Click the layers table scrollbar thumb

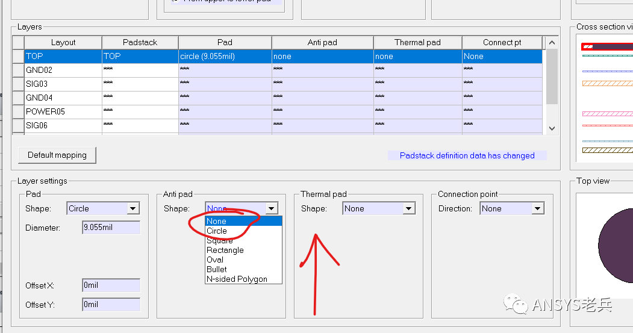[552, 76]
